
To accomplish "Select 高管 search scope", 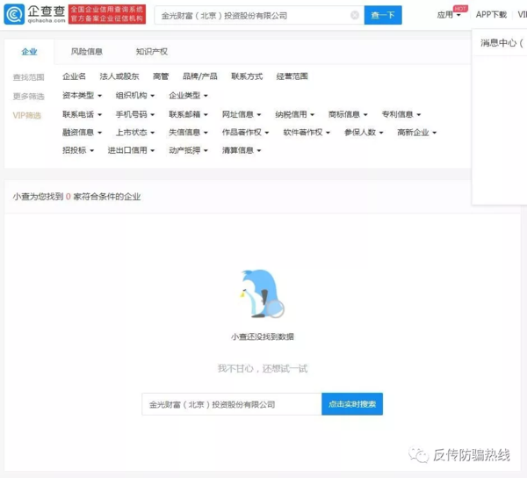I will pos(161,77).
